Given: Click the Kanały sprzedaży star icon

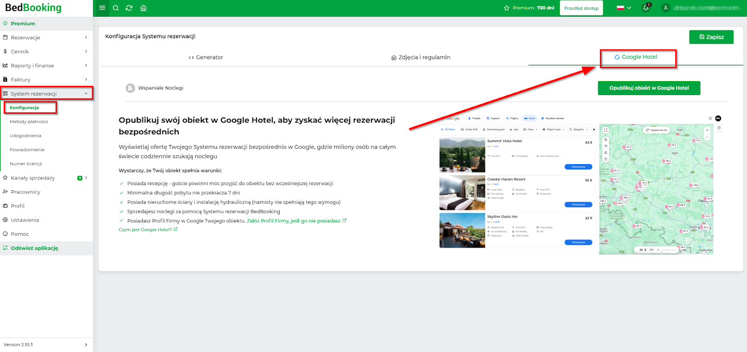Looking at the screenshot, I should (6, 178).
